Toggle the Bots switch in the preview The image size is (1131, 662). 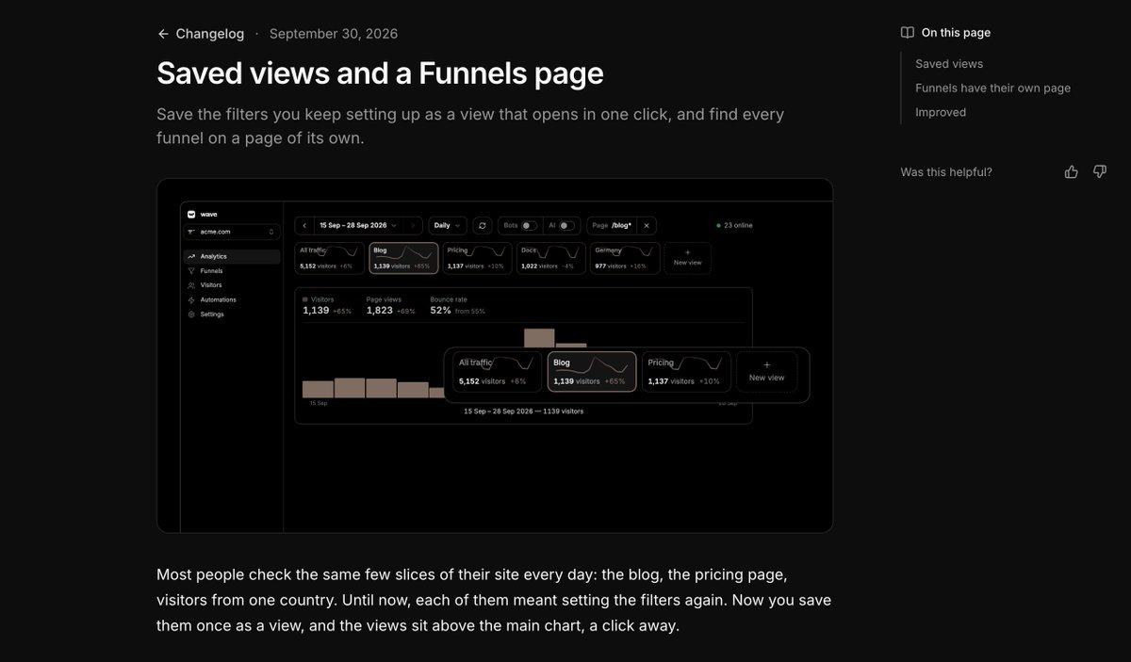(529, 225)
